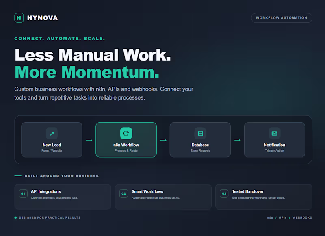This screenshot has width=325, height=236.
Task: Click 'Automate repetitive business tasks.' description
Action: coord(156,198)
